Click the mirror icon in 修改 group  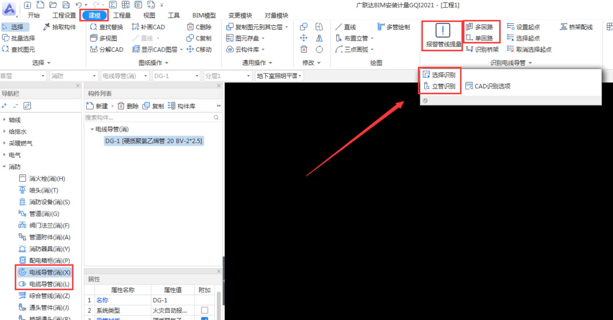(x=319, y=38)
